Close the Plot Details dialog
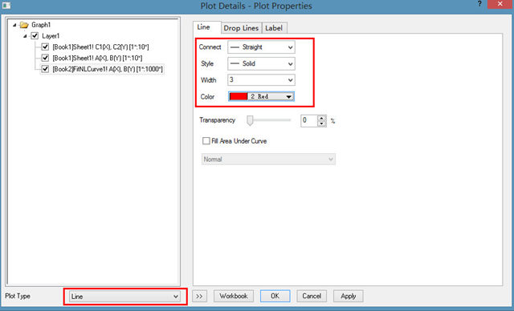 [500, 4]
